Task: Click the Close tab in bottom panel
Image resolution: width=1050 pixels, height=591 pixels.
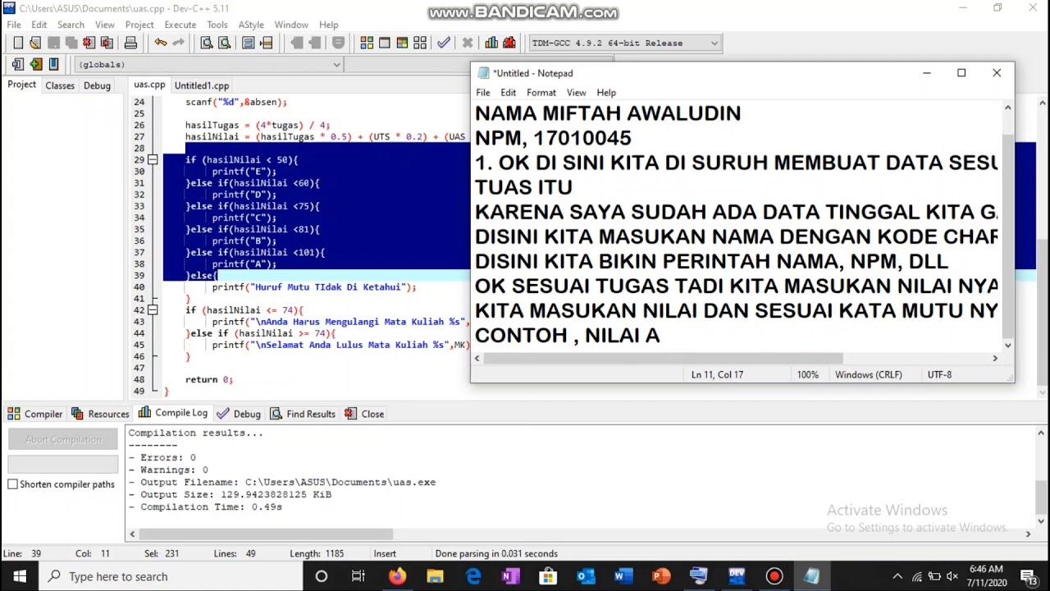Action: pyautogui.click(x=364, y=414)
